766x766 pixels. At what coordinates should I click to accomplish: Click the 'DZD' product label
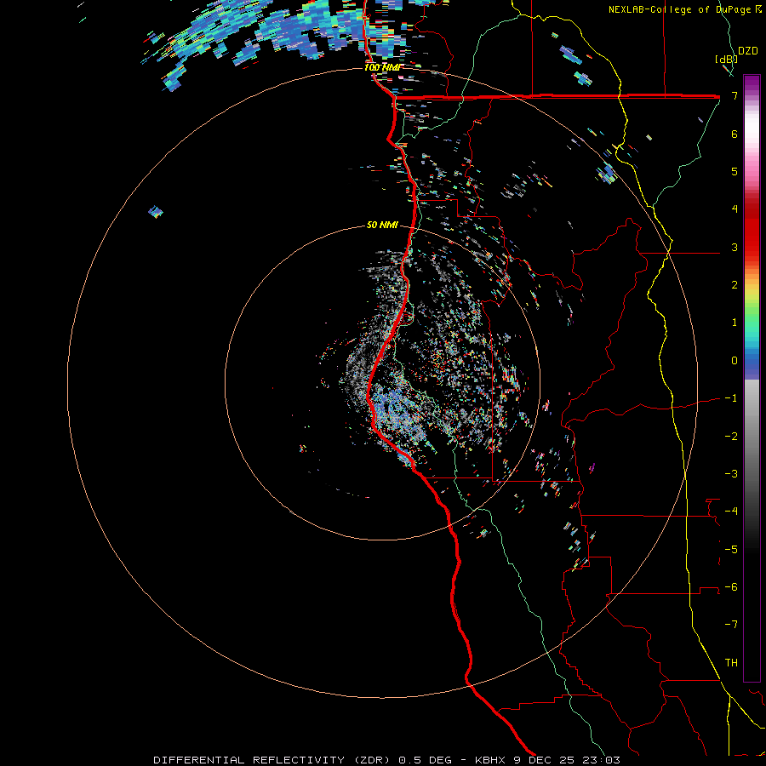click(748, 51)
